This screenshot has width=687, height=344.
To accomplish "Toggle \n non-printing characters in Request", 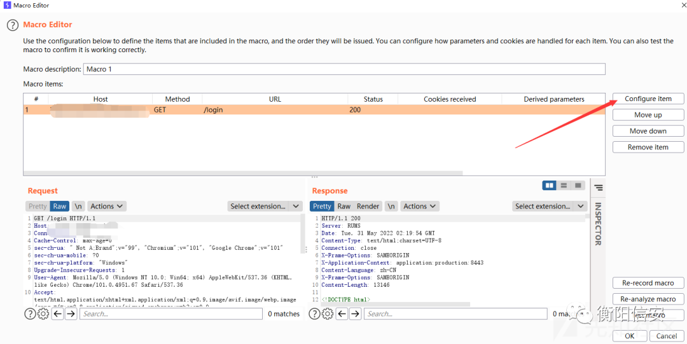I will pyautogui.click(x=78, y=206).
